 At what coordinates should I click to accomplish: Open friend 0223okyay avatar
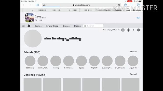click(30, 61)
